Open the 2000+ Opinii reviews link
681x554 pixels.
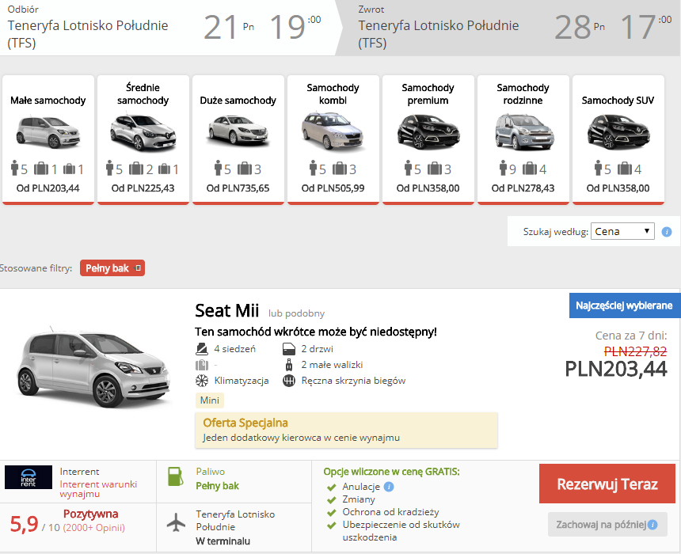click(93, 528)
